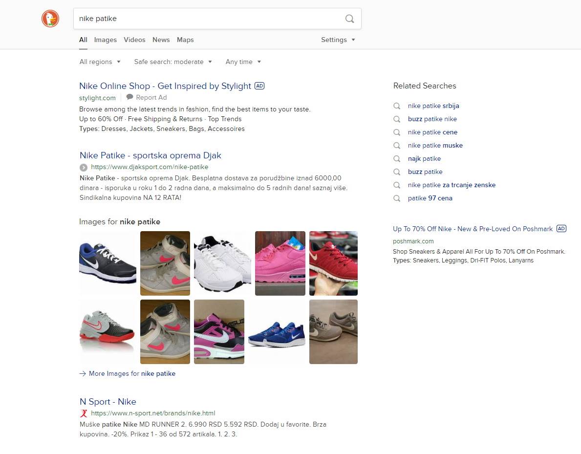Switch to the Images tab
Image resolution: width=581 pixels, height=454 pixels.
(x=105, y=40)
